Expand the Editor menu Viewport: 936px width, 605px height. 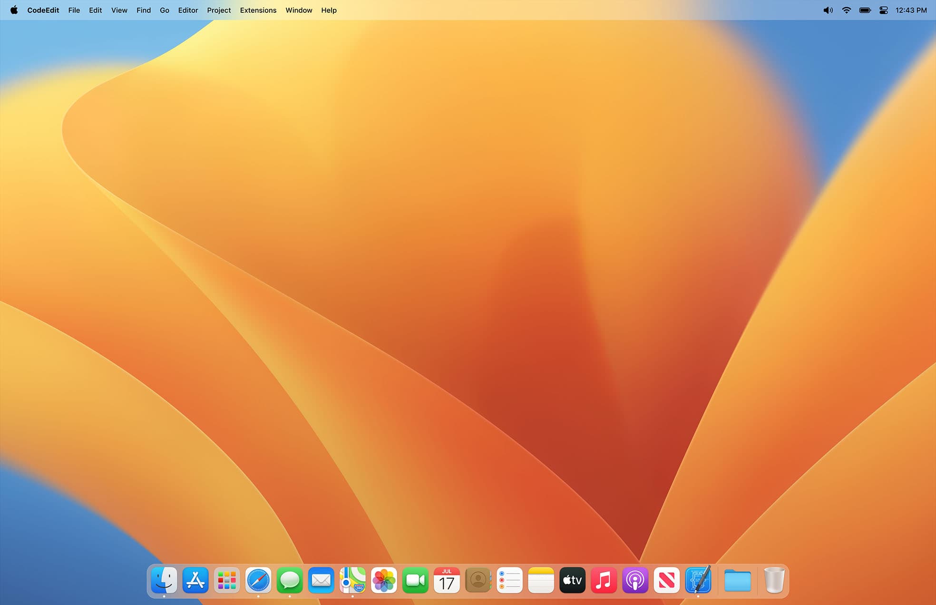[188, 10]
